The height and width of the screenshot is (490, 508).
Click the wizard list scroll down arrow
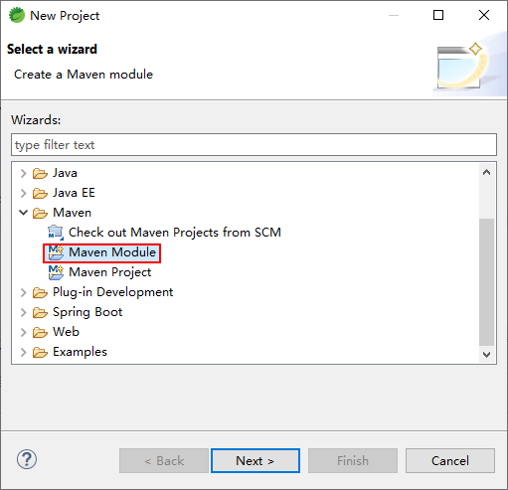pos(486,355)
